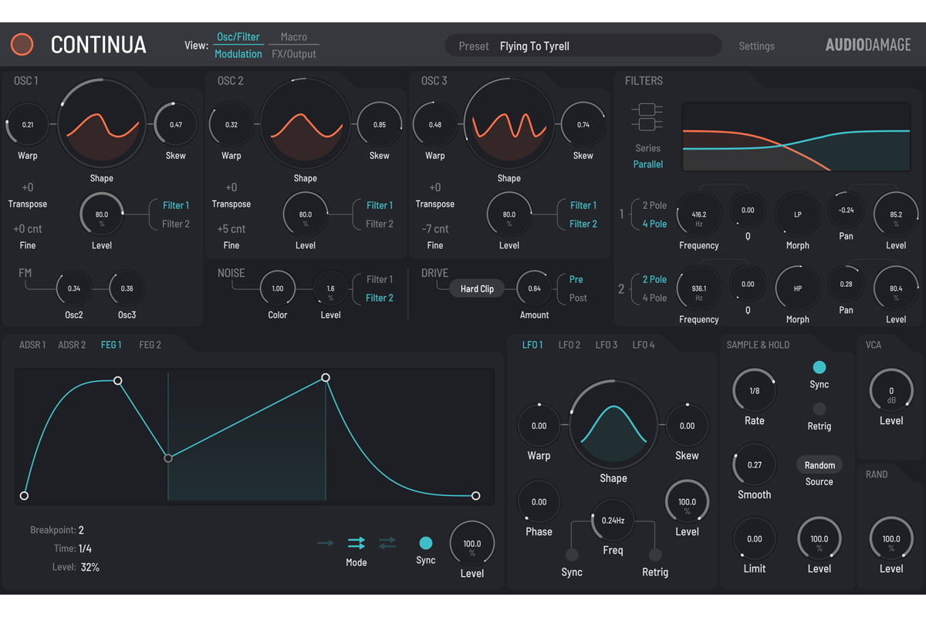Route OSC 1 to Filter 2
This screenshot has width=926, height=617.
point(175,224)
